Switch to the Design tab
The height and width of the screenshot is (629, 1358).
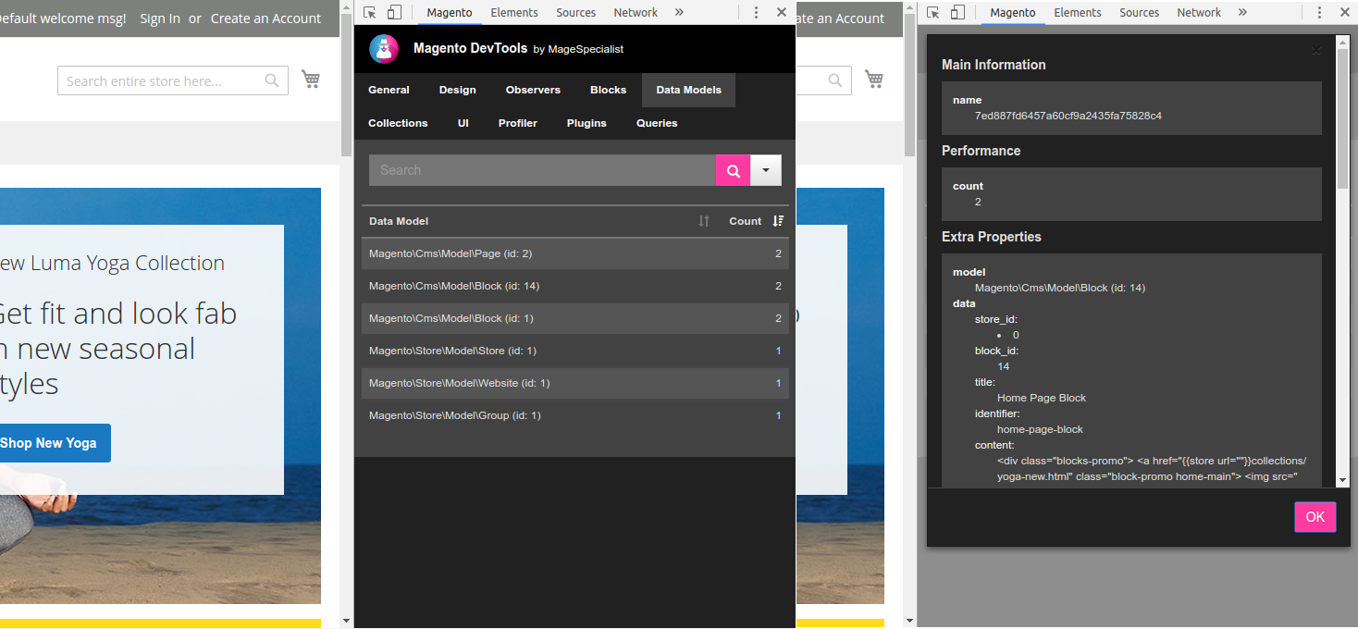pyautogui.click(x=458, y=90)
